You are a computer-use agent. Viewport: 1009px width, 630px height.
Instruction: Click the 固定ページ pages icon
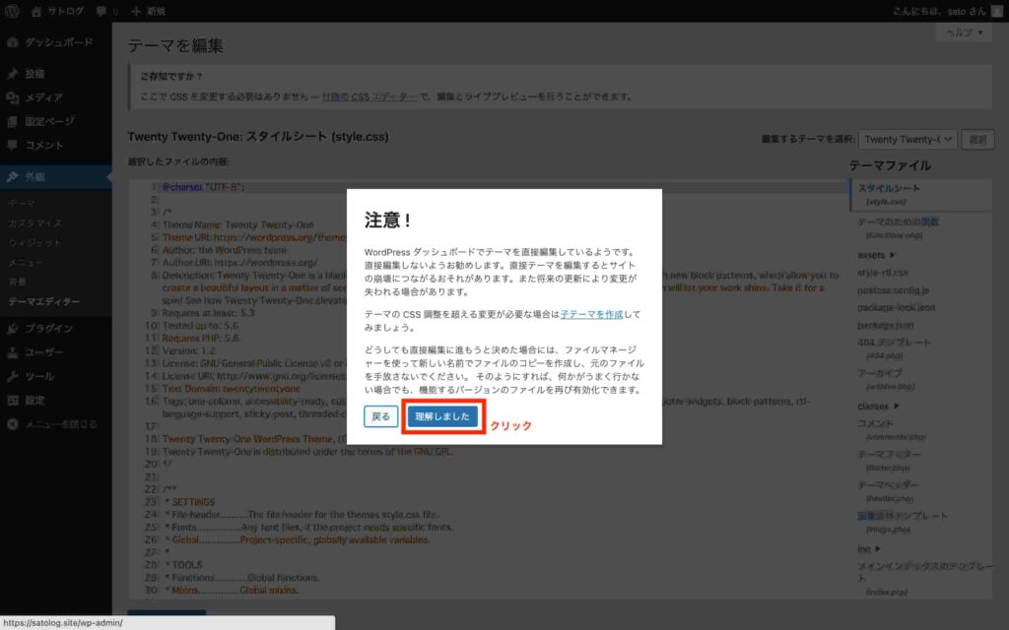(x=12, y=121)
